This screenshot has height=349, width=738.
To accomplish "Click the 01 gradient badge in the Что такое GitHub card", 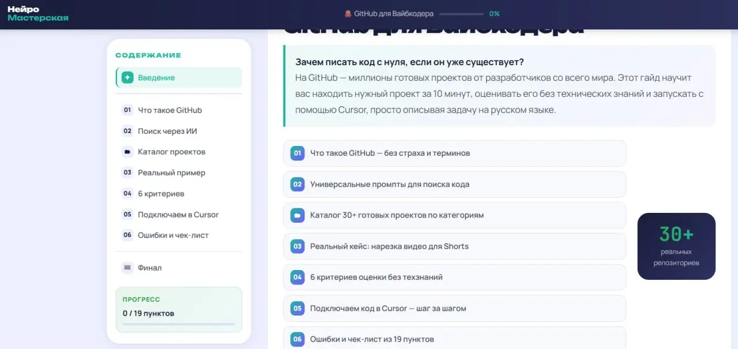I will 298,153.
